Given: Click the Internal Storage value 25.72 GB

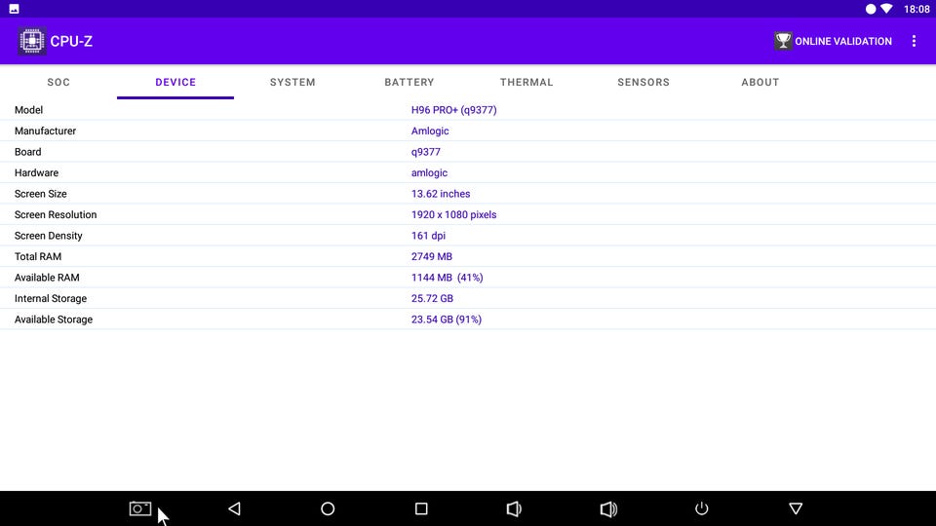Looking at the screenshot, I should tap(432, 298).
